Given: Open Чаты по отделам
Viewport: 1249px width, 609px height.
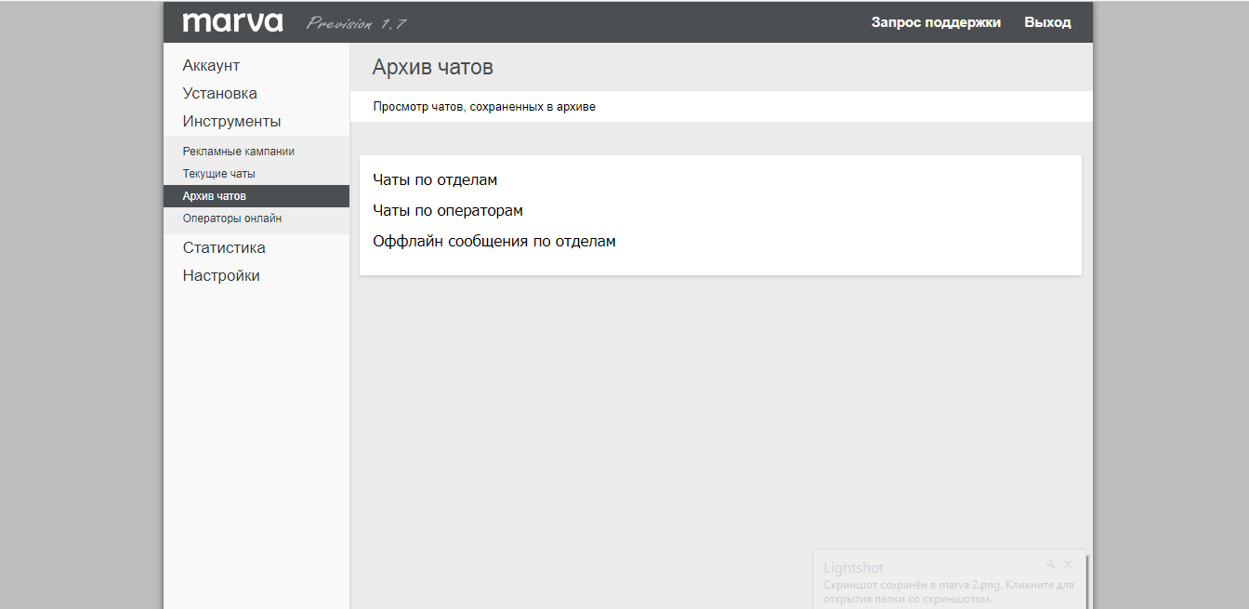Looking at the screenshot, I should pyautogui.click(x=434, y=179).
